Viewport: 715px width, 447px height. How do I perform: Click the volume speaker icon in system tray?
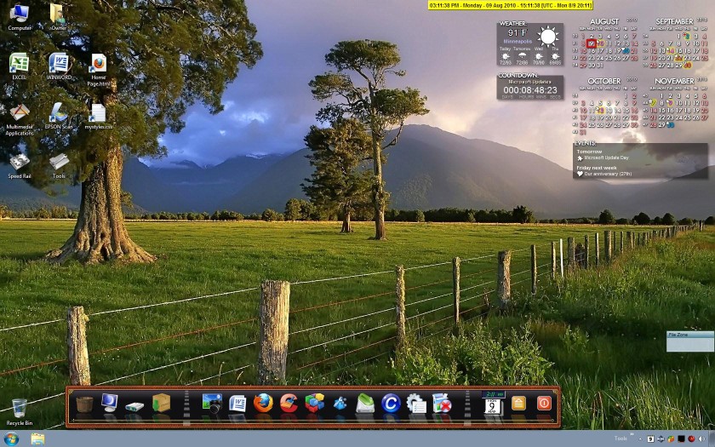pyautogui.click(x=701, y=438)
